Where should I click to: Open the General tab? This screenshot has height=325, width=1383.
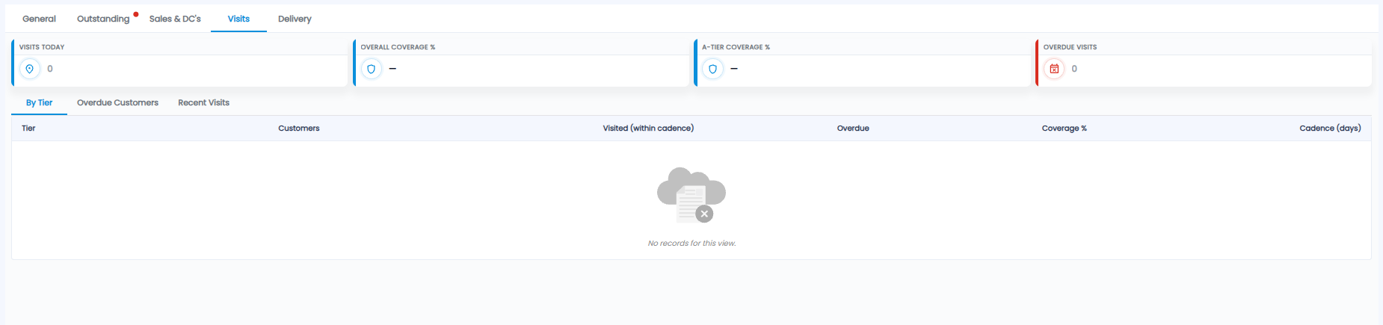(39, 19)
